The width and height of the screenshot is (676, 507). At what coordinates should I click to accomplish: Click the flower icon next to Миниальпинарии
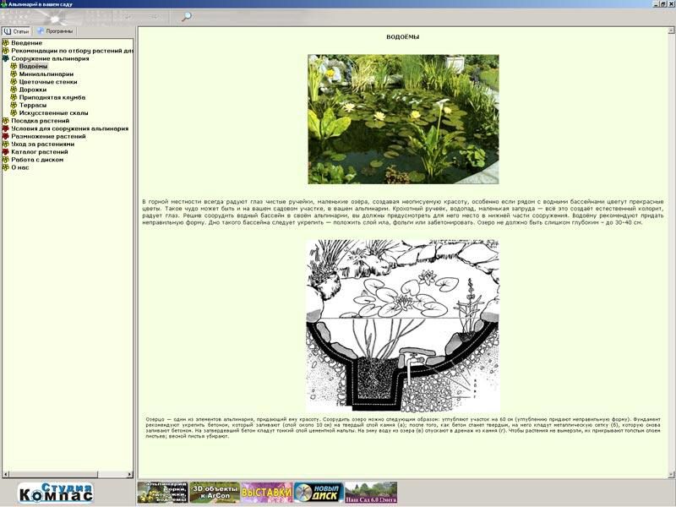tap(14, 74)
